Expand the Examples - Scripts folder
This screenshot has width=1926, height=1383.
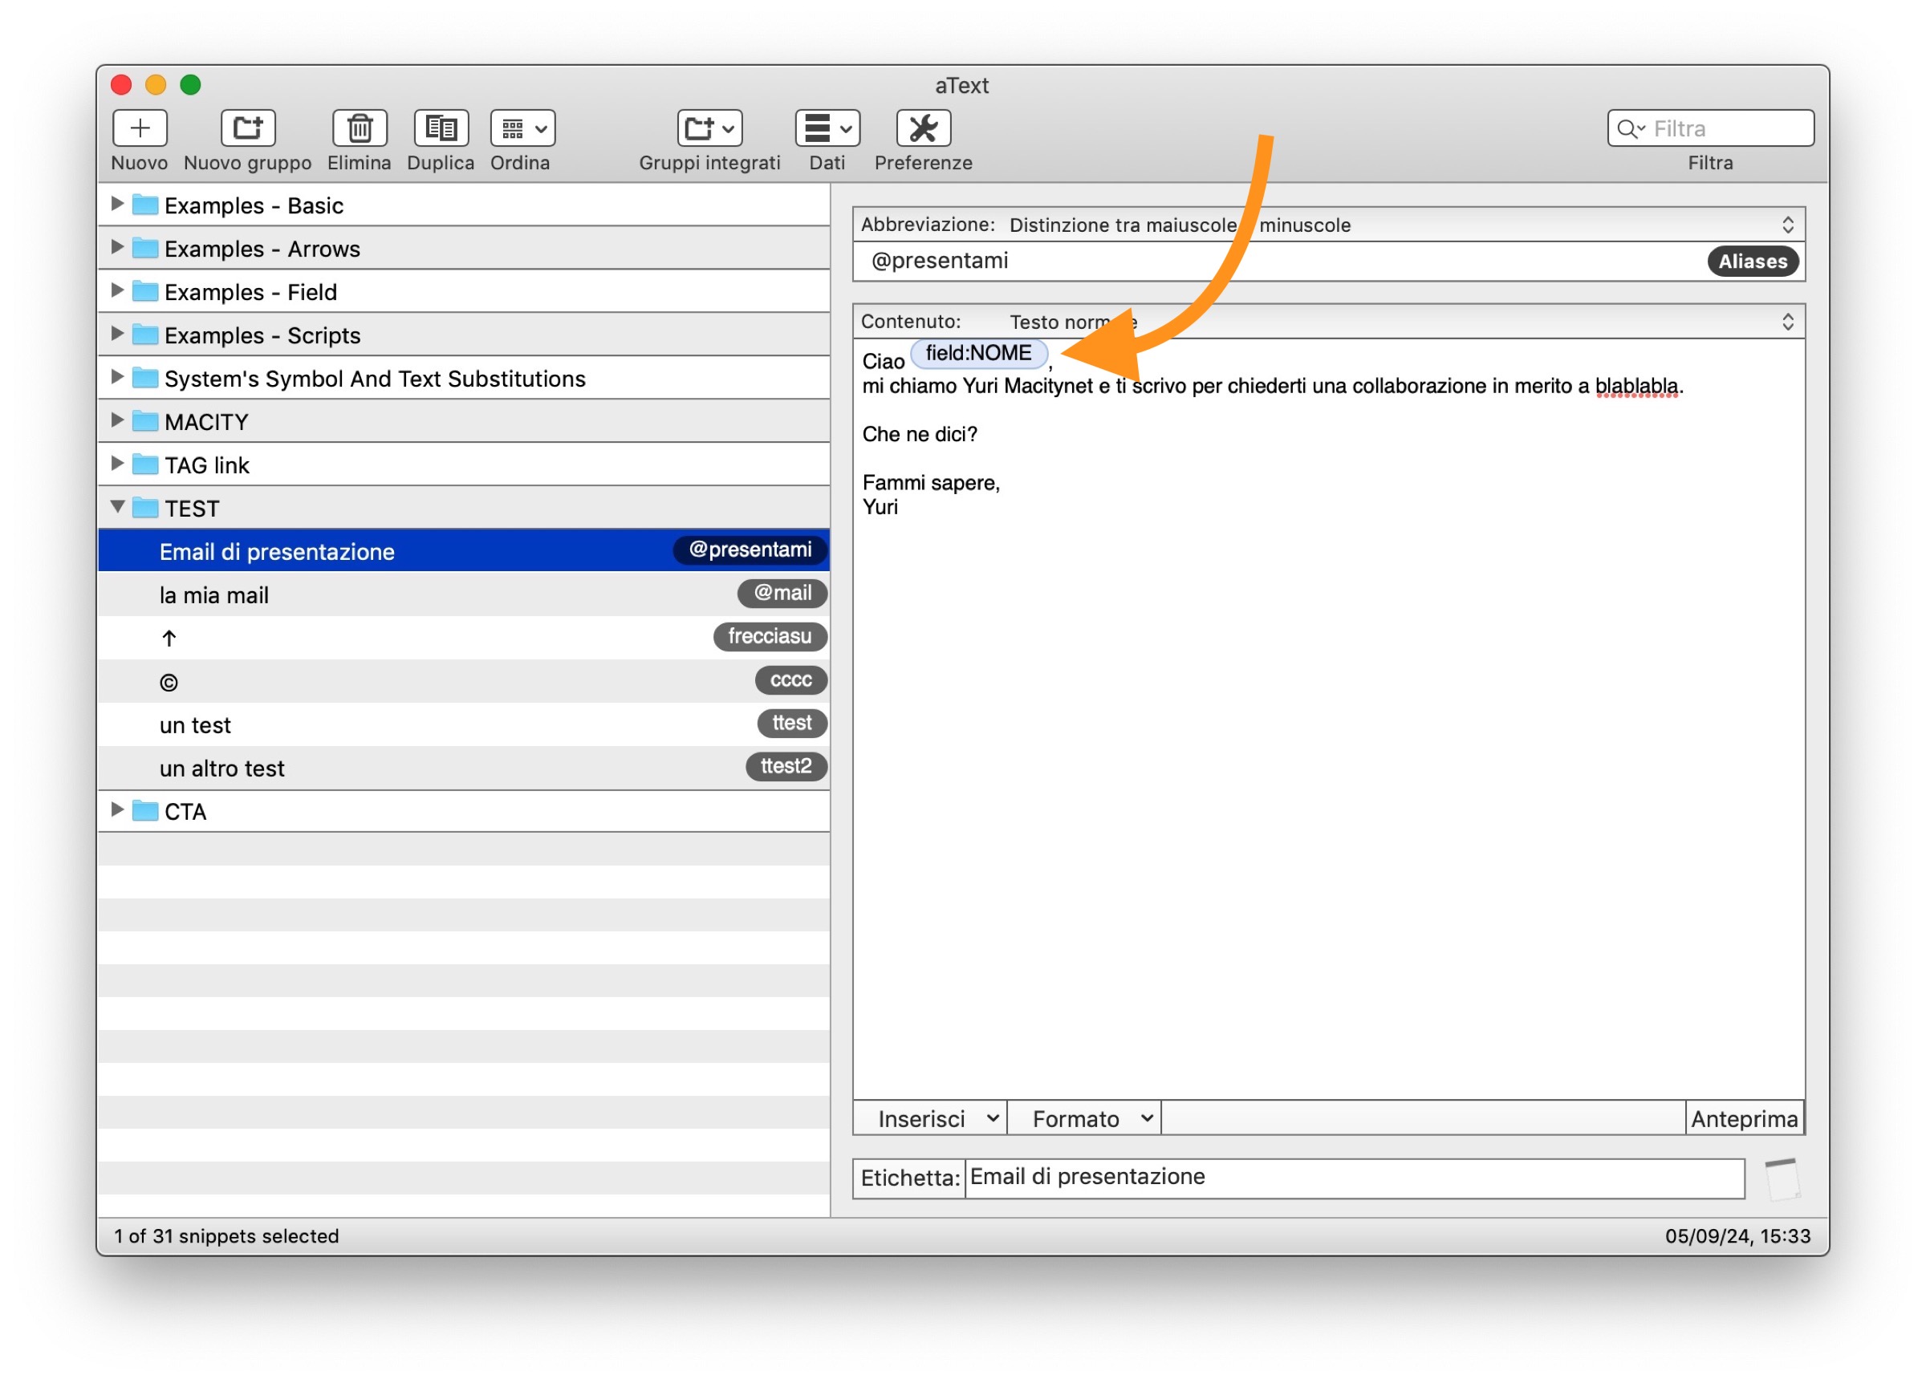(117, 334)
